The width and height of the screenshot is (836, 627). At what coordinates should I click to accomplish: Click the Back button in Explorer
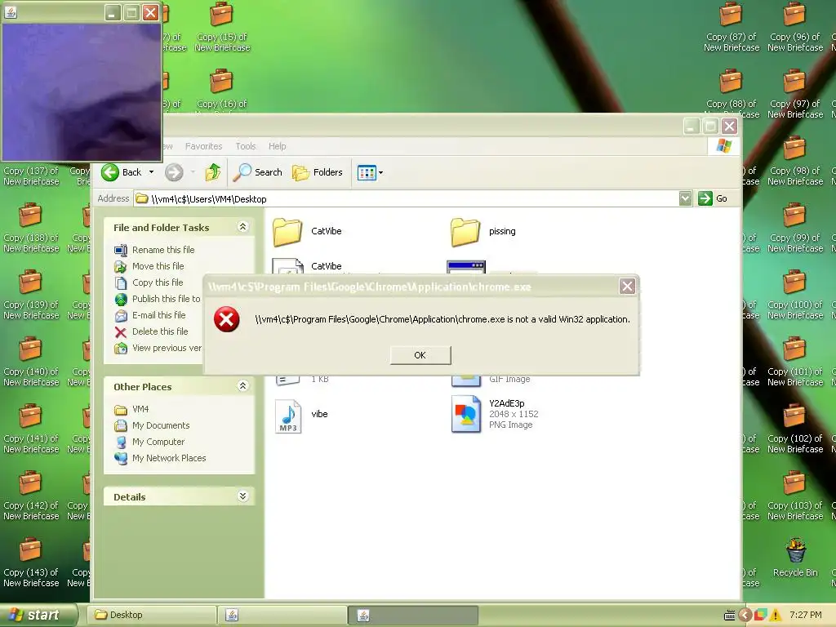coord(122,172)
